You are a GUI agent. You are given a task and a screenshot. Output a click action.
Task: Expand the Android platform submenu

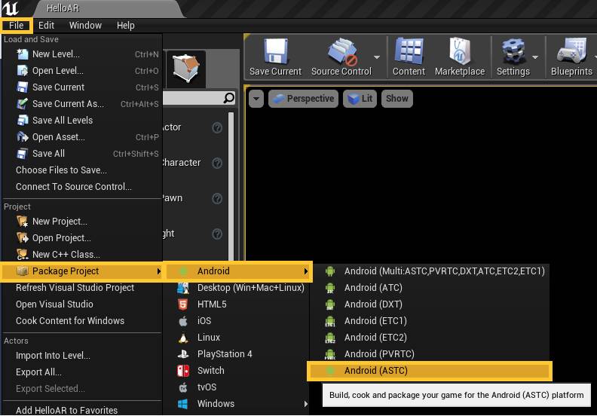[x=238, y=271]
